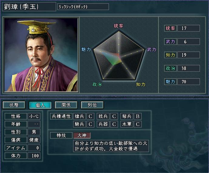Click the name field 劉璋 (季玉)
This screenshot has height=173, width=209.
pyautogui.click(x=29, y=7)
